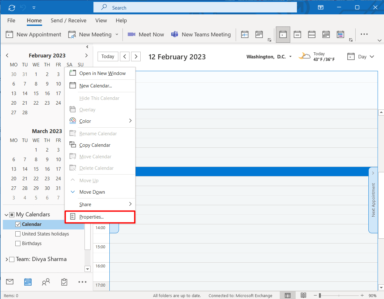
Task: Check the Birthdays calendar checkbox
Action: [18, 243]
